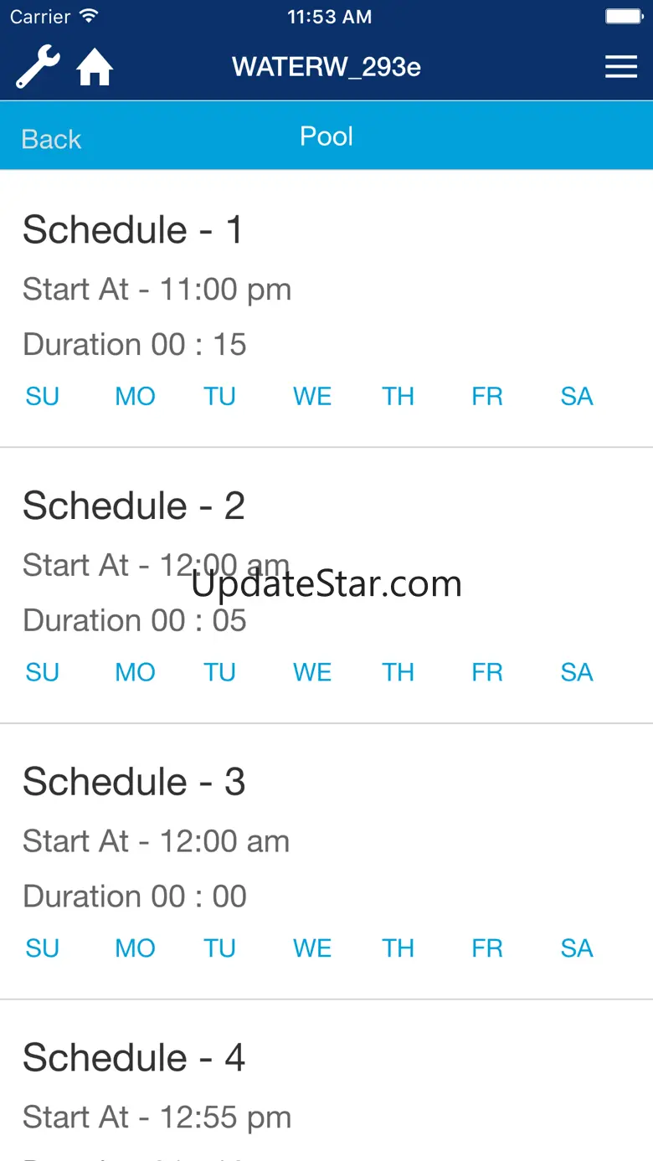Toggle SA day for Schedule 1
Viewport: 653px width, 1161px height.
577,396
